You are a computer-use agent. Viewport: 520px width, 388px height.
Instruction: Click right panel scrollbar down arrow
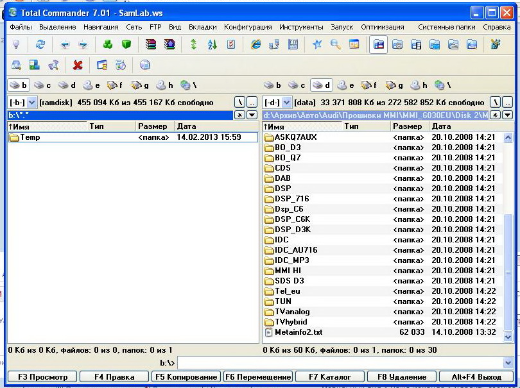(508, 337)
